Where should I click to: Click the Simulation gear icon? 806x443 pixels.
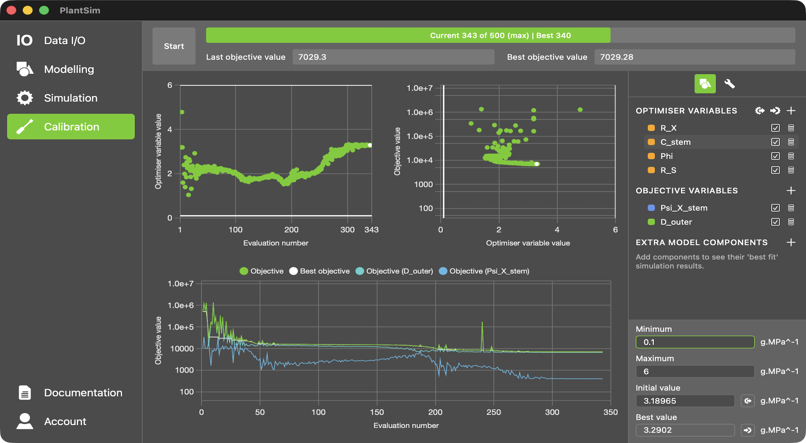[24, 98]
